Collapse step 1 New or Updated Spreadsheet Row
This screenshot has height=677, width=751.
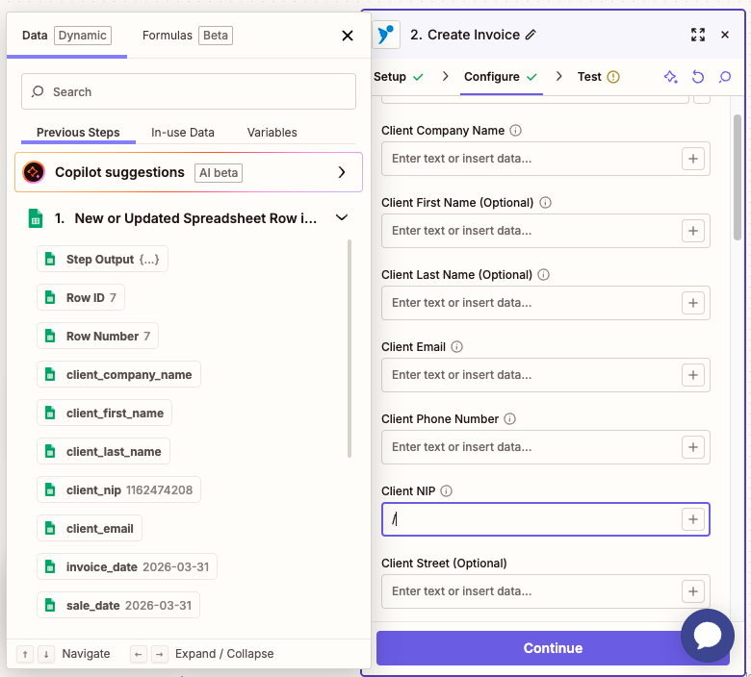pos(342,218)
